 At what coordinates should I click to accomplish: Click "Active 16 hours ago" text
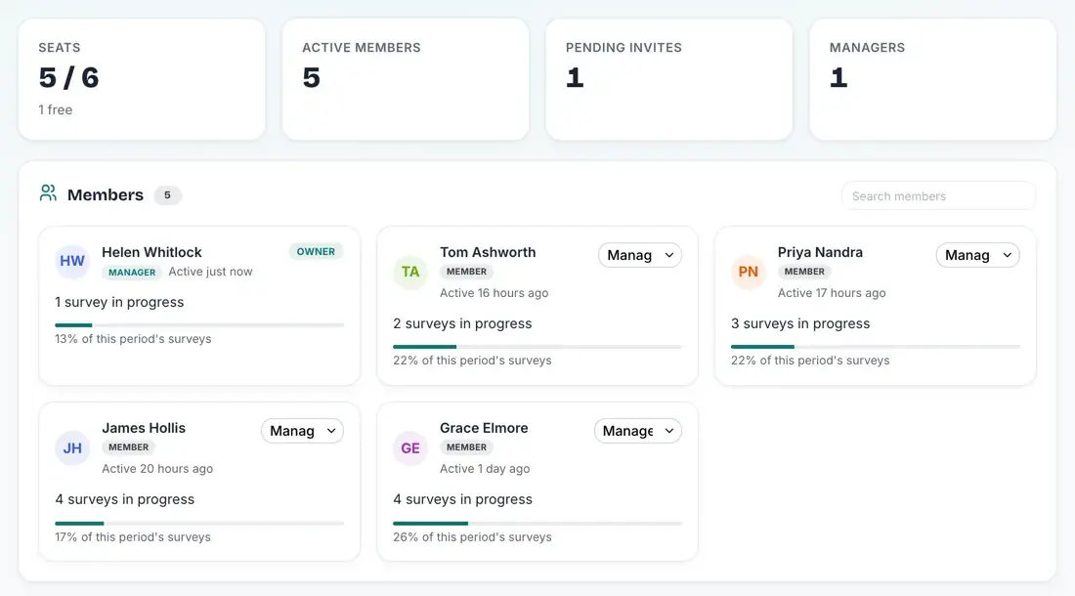point(494,293)
